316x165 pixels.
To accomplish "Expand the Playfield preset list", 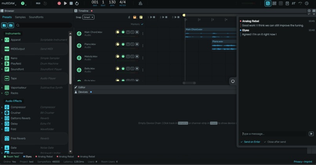I will coord(2,63).
